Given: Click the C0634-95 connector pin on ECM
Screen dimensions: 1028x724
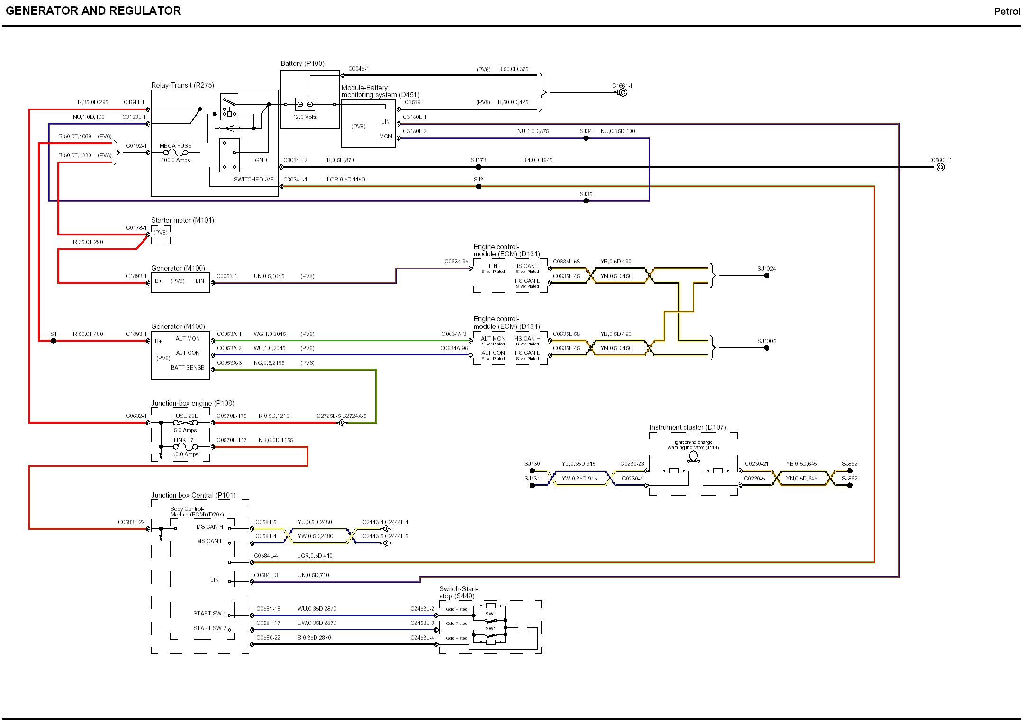Looking at the screenshot, I should 470,269.
